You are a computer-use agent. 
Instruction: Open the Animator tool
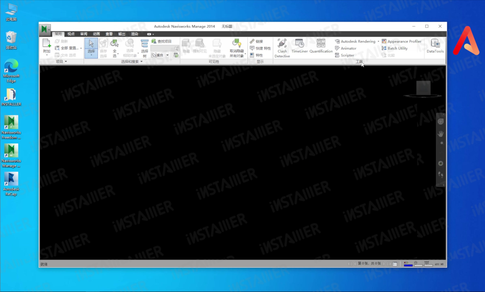345,48
